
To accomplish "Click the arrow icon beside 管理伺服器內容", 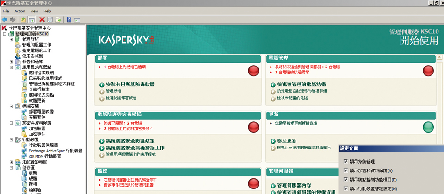I will (273, 186).
